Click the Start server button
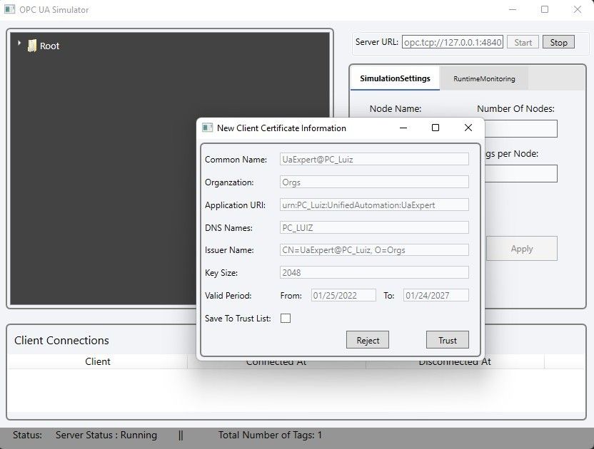This screenshot has width=594, height=449. (523, 43)
